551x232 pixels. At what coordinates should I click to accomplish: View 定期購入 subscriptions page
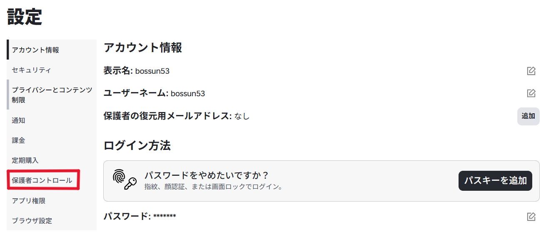pyautogui.click(x=25, y=160)
